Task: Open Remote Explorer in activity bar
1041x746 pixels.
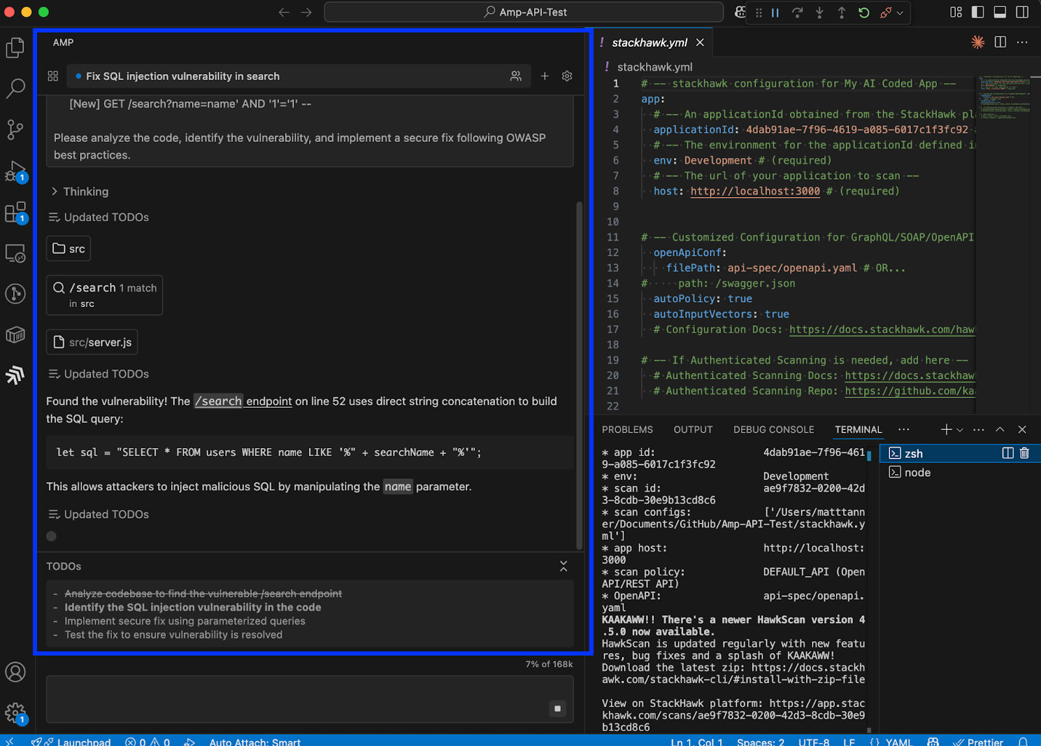Action: [x=15, y=253]
